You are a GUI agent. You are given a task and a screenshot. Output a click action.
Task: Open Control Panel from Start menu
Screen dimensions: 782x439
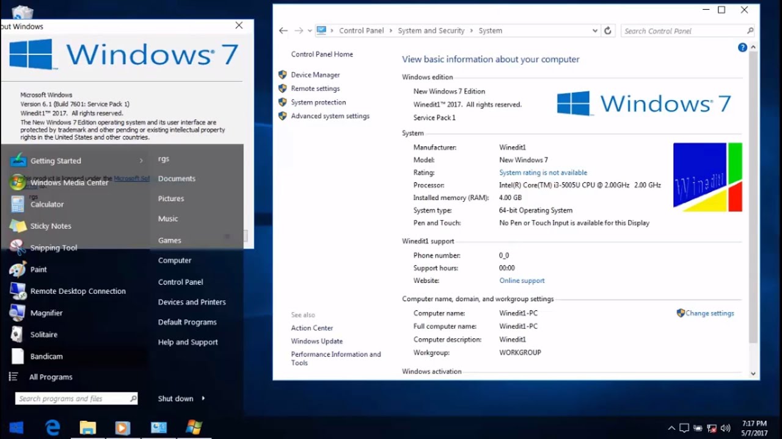point(180,282)
